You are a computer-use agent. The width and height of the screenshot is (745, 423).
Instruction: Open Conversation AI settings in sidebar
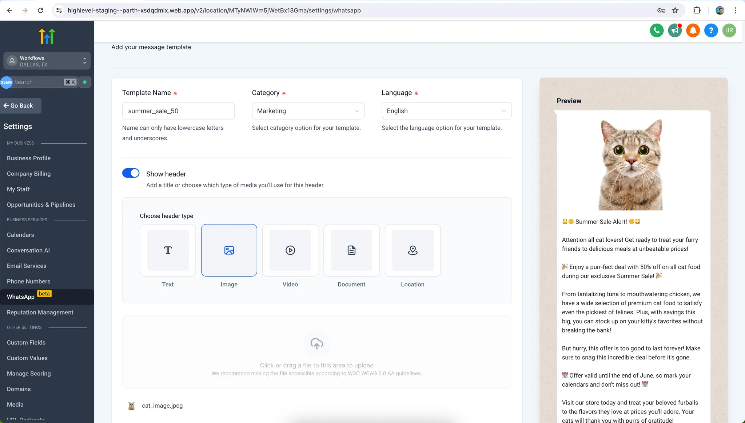pos(28,250)
